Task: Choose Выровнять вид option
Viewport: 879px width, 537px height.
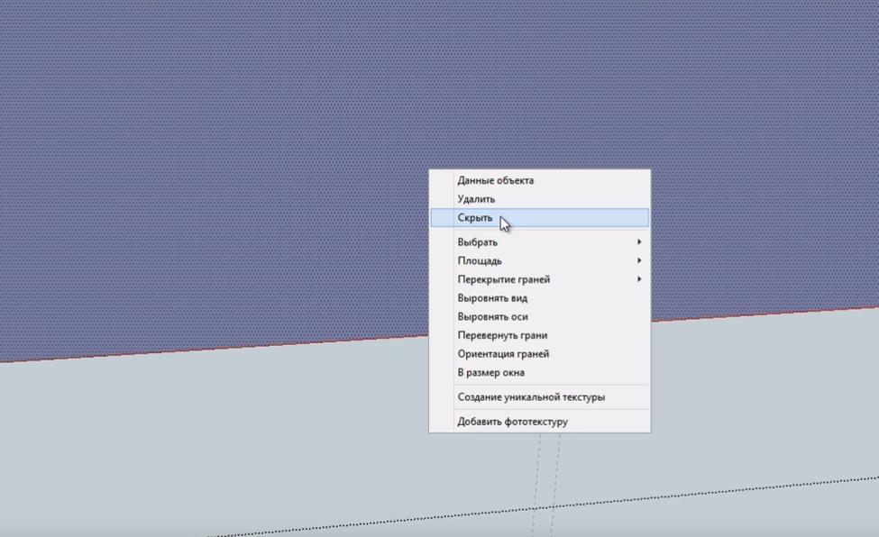Action: pos(492,298)
